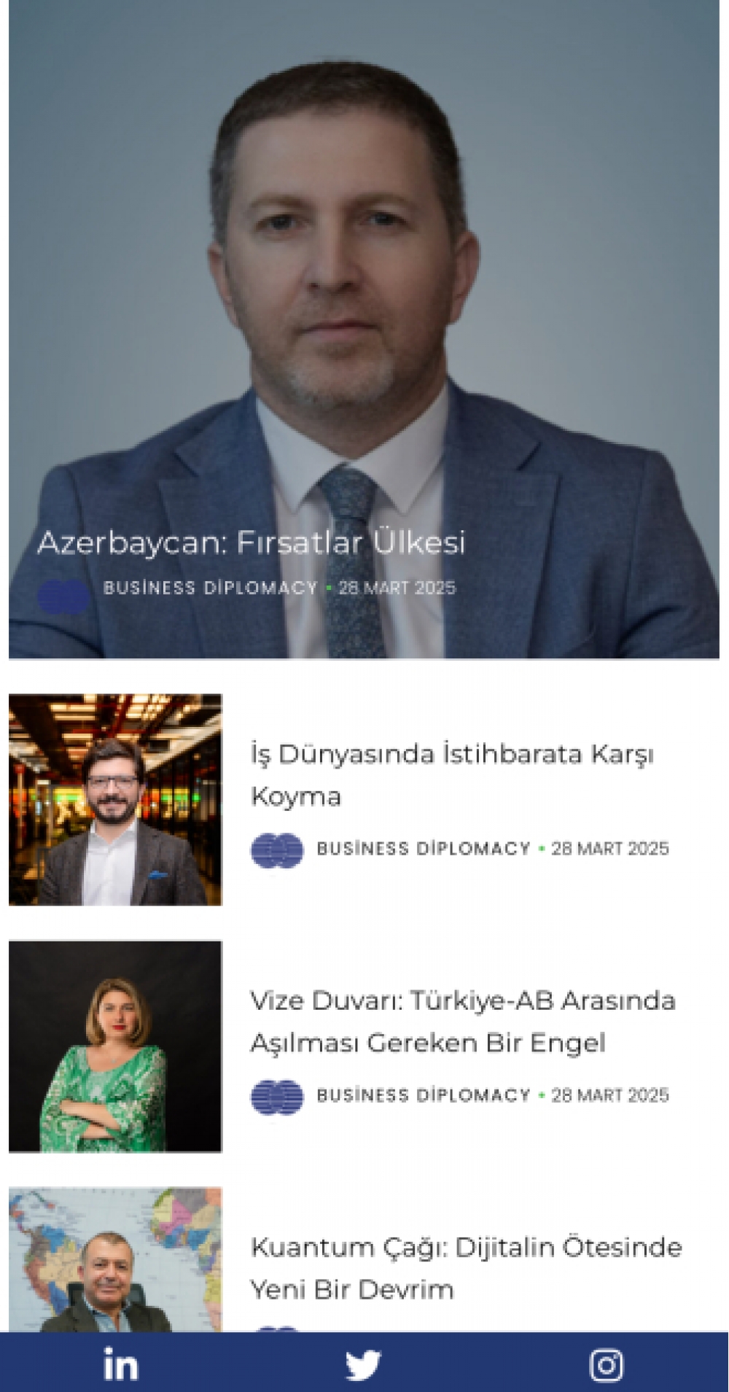Open the Twitter bird icon

click(363, 1364)
